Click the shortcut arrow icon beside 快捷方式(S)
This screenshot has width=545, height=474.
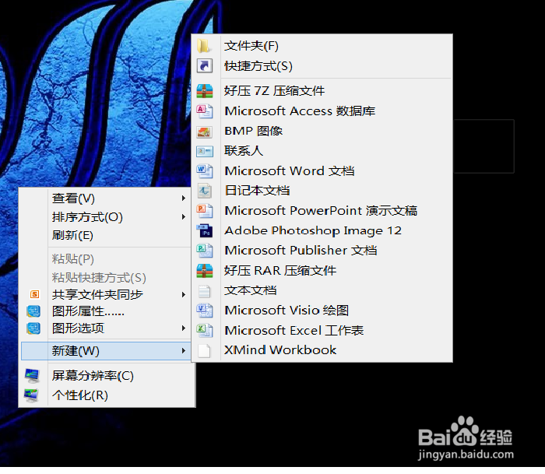click(204, 65)
